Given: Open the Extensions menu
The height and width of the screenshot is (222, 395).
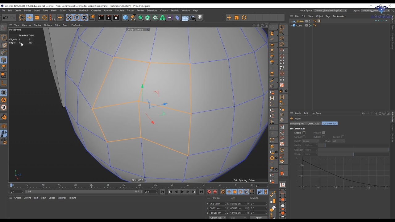Looking at the screenshot, I should [x=152, y=10].
